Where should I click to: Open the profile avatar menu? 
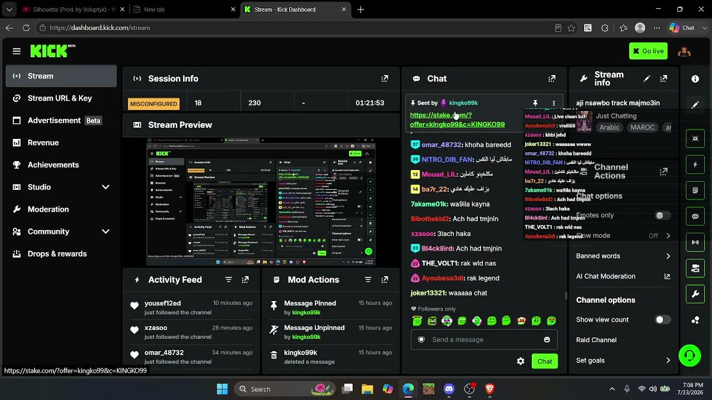point(684,51)
